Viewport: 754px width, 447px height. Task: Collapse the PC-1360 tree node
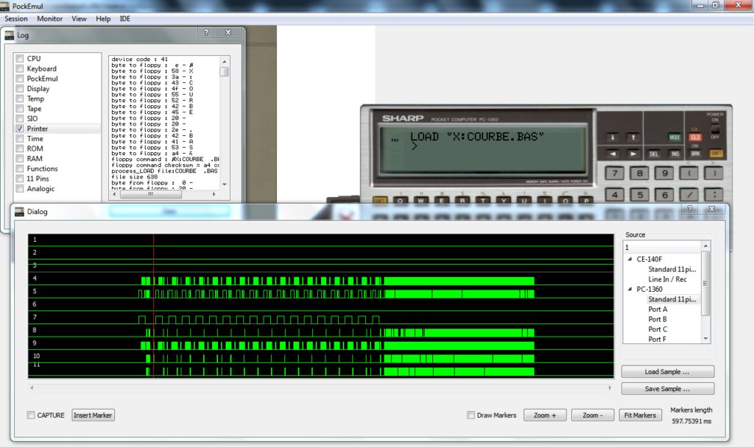pos(630,289)
